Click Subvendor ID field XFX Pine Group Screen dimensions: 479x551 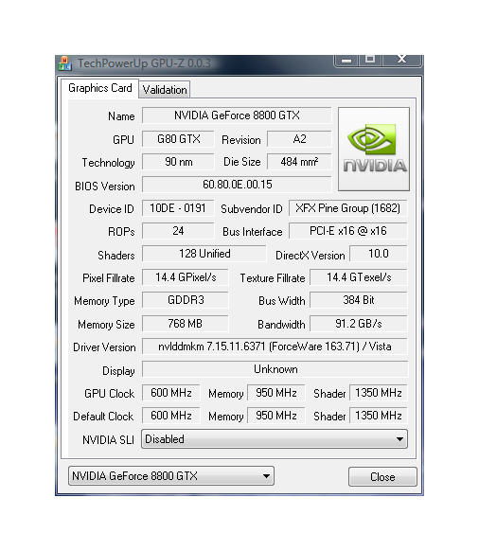[x=347, y=208]
